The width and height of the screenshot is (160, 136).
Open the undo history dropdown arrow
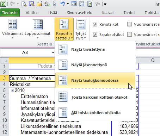(x=68, y=4)
